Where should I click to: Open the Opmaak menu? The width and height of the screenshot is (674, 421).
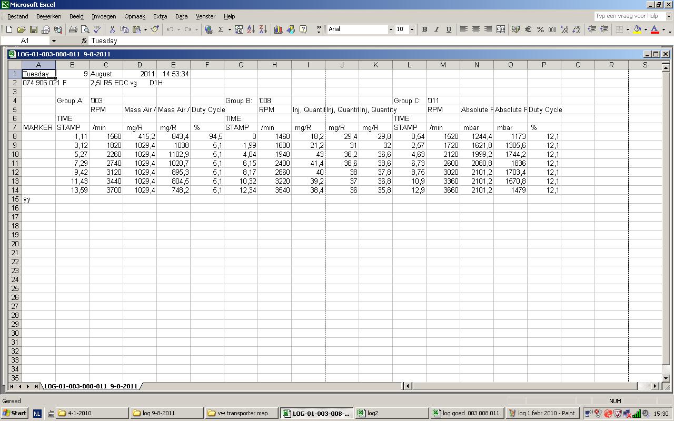(135, 16)
